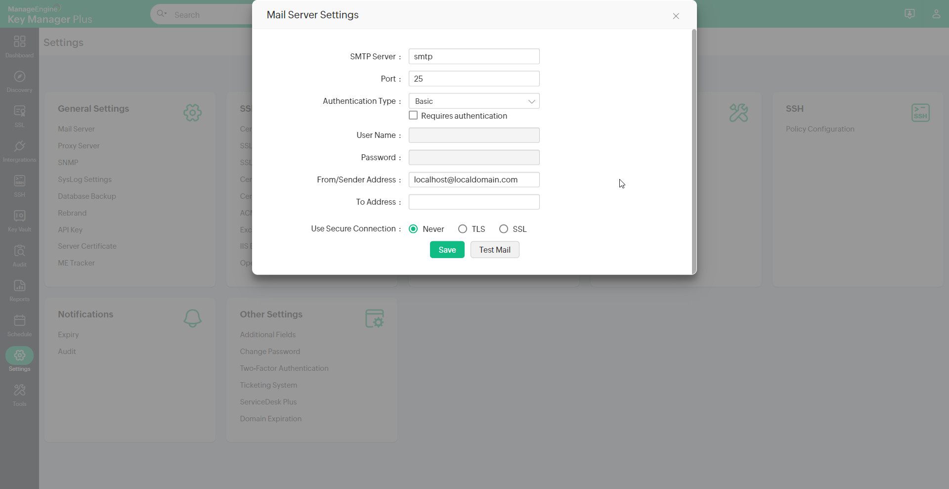The height and width of the screenshot is (489, 949).
Task: Go to the Integrations sidebar item
Action: pos(19,146)
